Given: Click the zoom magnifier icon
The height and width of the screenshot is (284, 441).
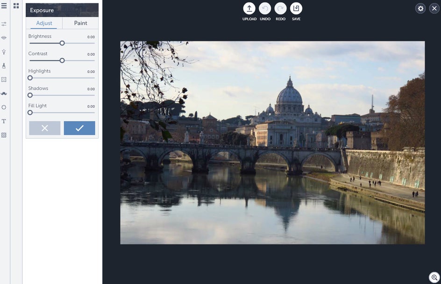Looking at the screenshot, I should 434,277.
